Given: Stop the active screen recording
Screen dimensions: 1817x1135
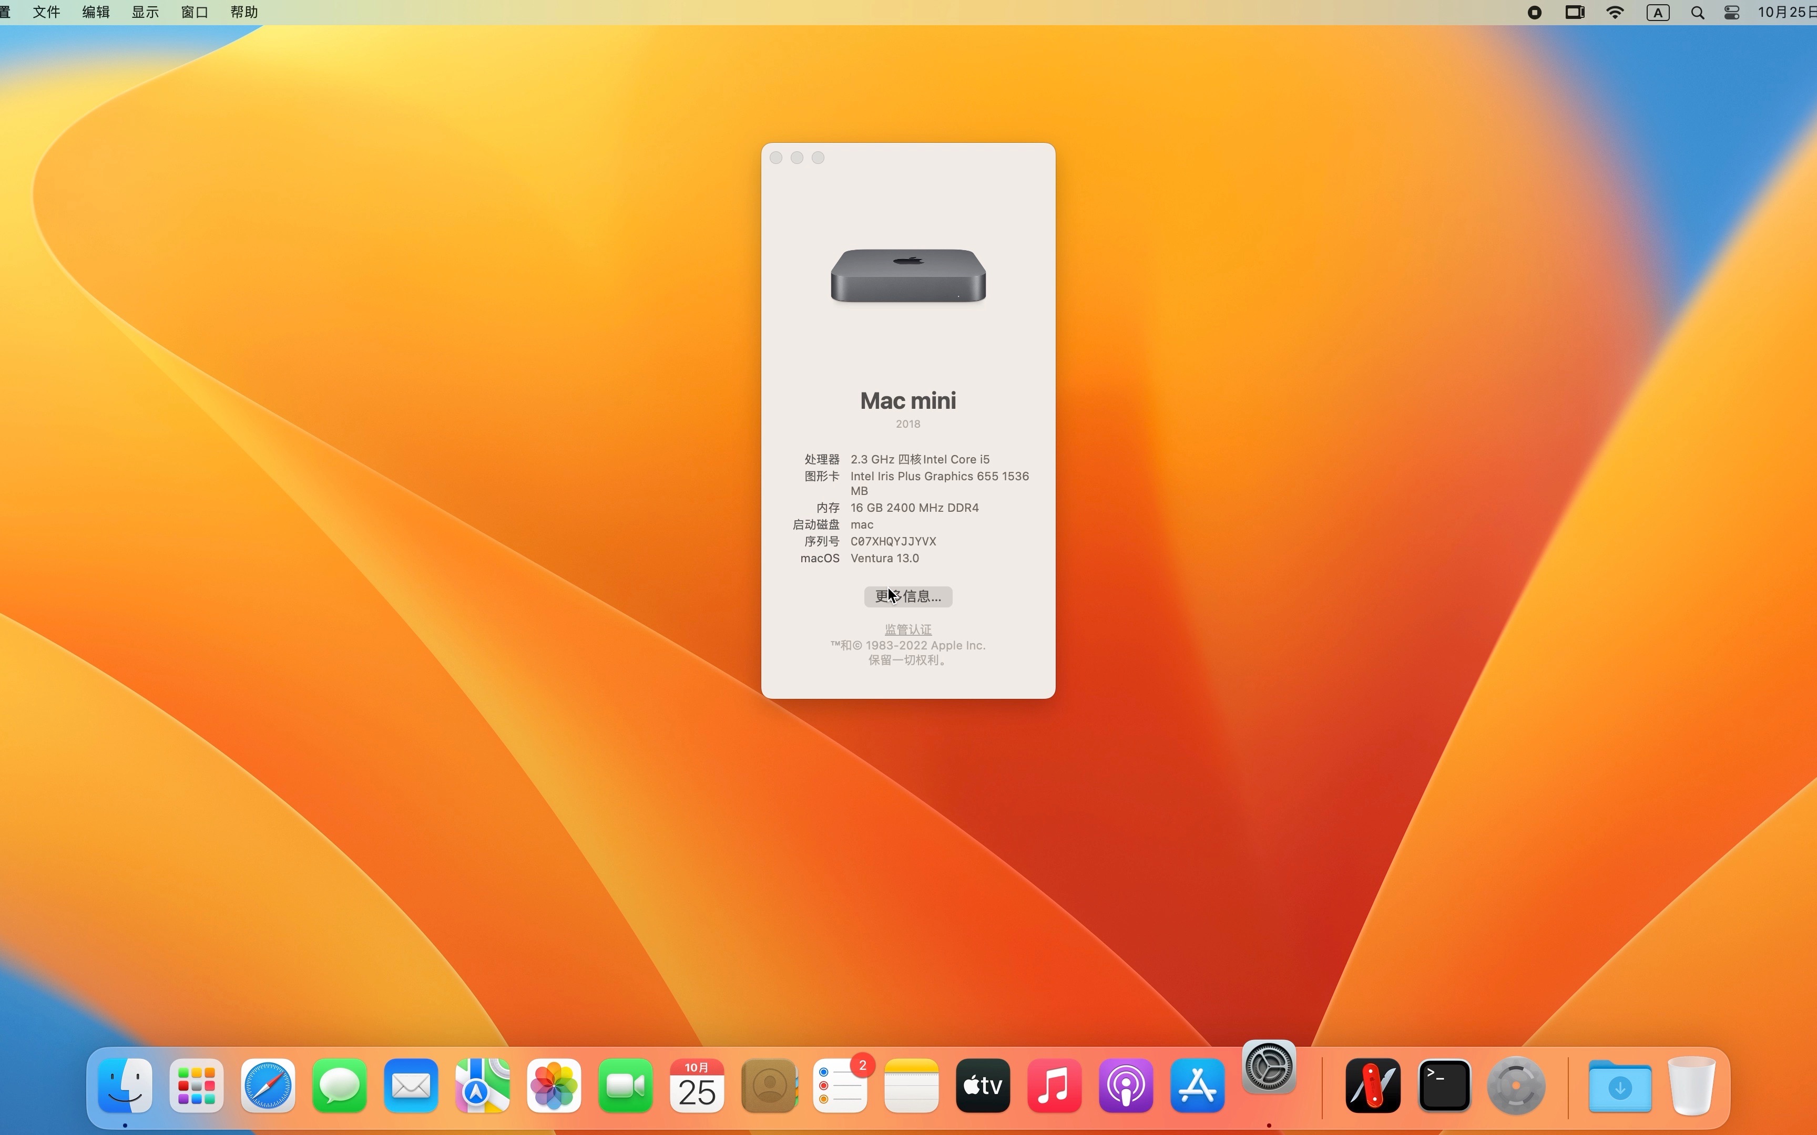Looking at the screenshot, I should click(x=1534, y=12).
